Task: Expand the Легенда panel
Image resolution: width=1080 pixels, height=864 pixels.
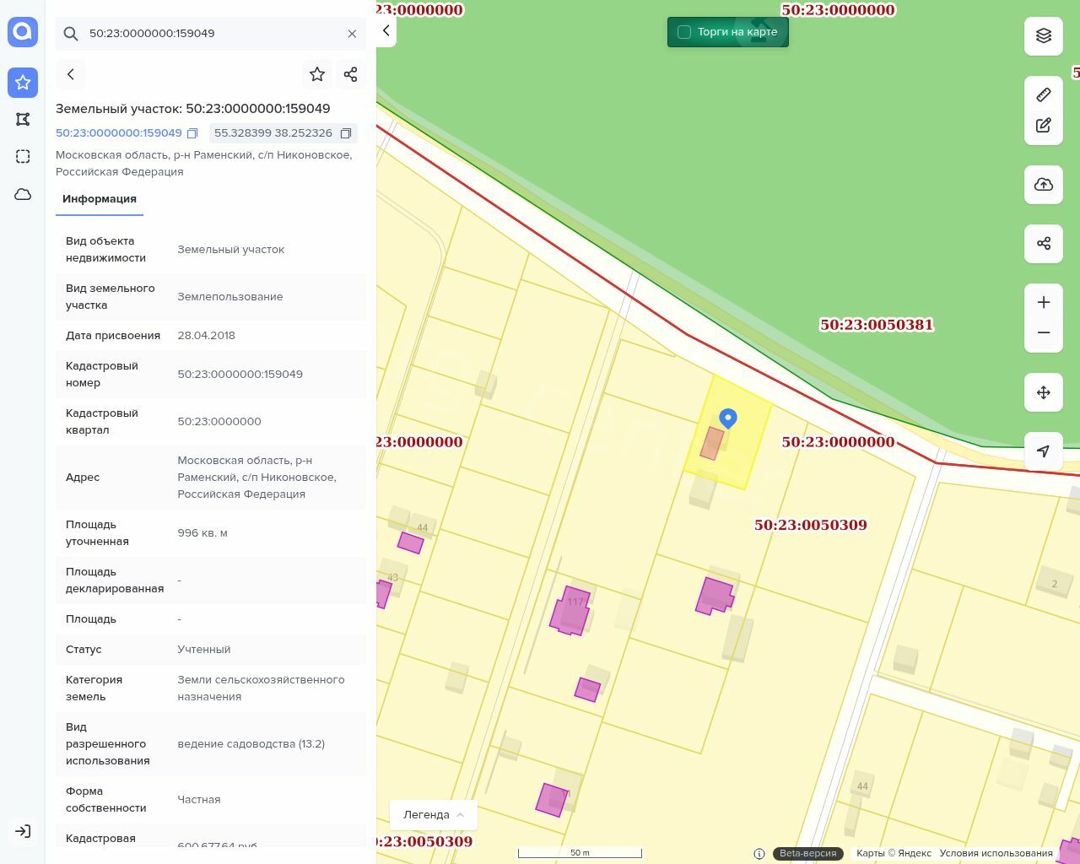Action: click(x=434, y=814)
